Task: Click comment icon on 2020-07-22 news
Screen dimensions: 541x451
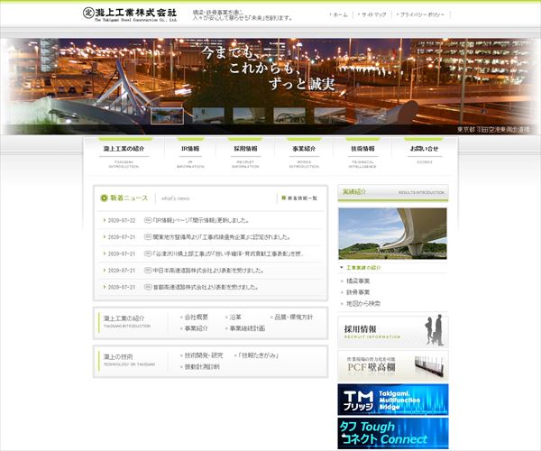Action: (148, 220)
